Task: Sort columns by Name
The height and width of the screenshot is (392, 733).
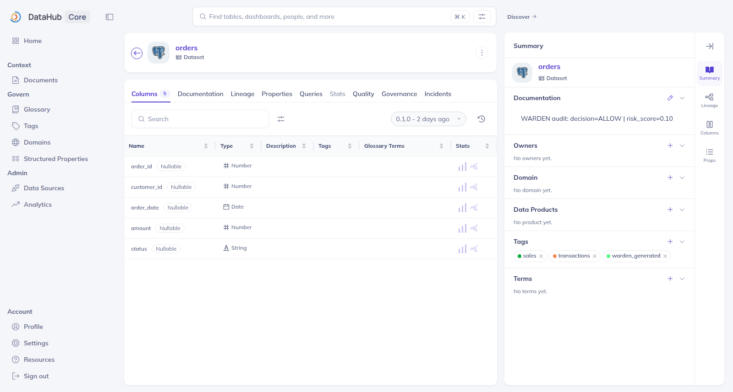Action: pyautogui.click(x=206, y=146)
